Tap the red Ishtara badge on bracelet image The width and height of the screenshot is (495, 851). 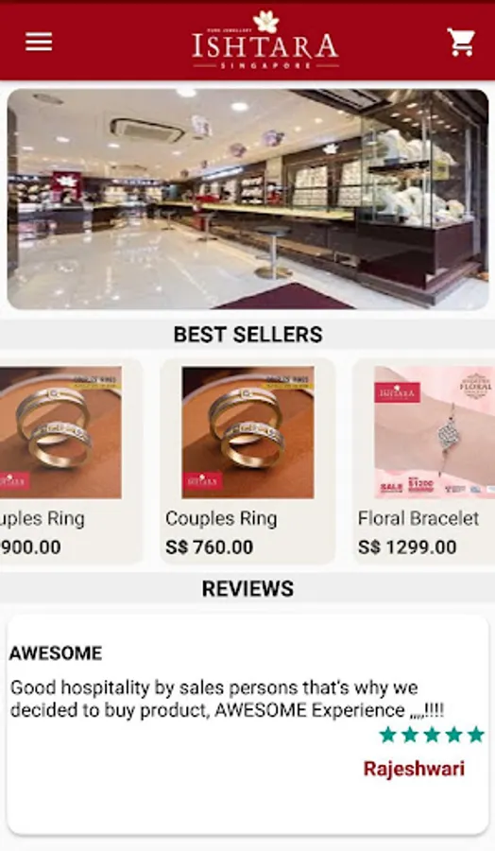coord(397,392)
